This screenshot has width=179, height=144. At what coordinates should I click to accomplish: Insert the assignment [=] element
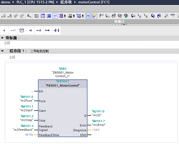pos(56,30)
